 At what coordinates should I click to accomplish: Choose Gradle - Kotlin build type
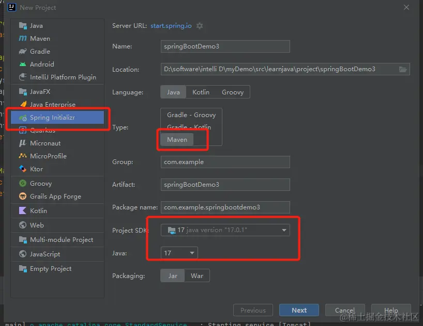click(189, 127)
